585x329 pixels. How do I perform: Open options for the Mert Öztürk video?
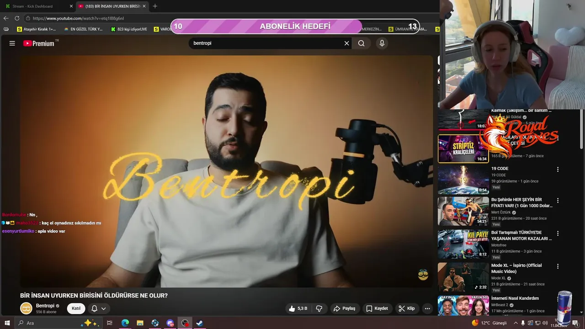coord(558,201)
